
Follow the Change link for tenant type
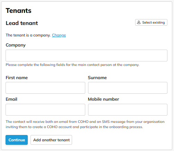coord(59,35)
